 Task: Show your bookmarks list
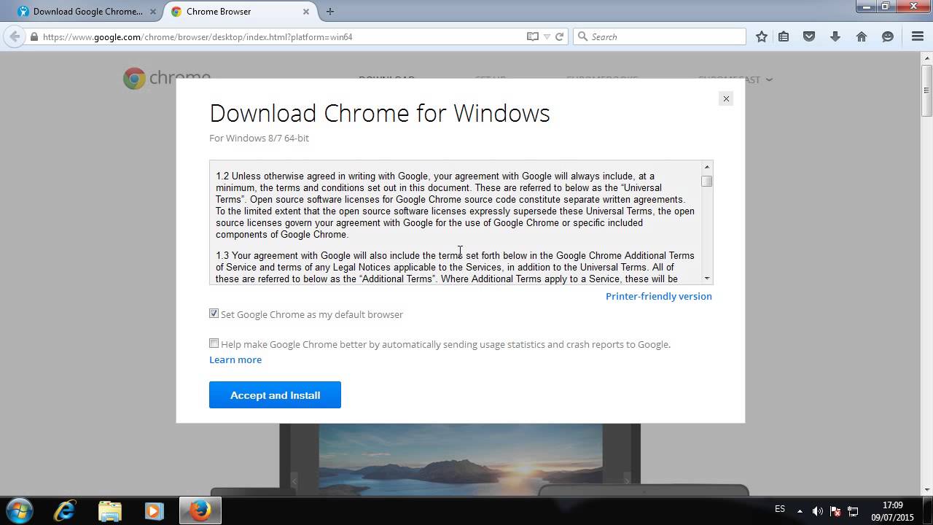[x=784, y=36]
